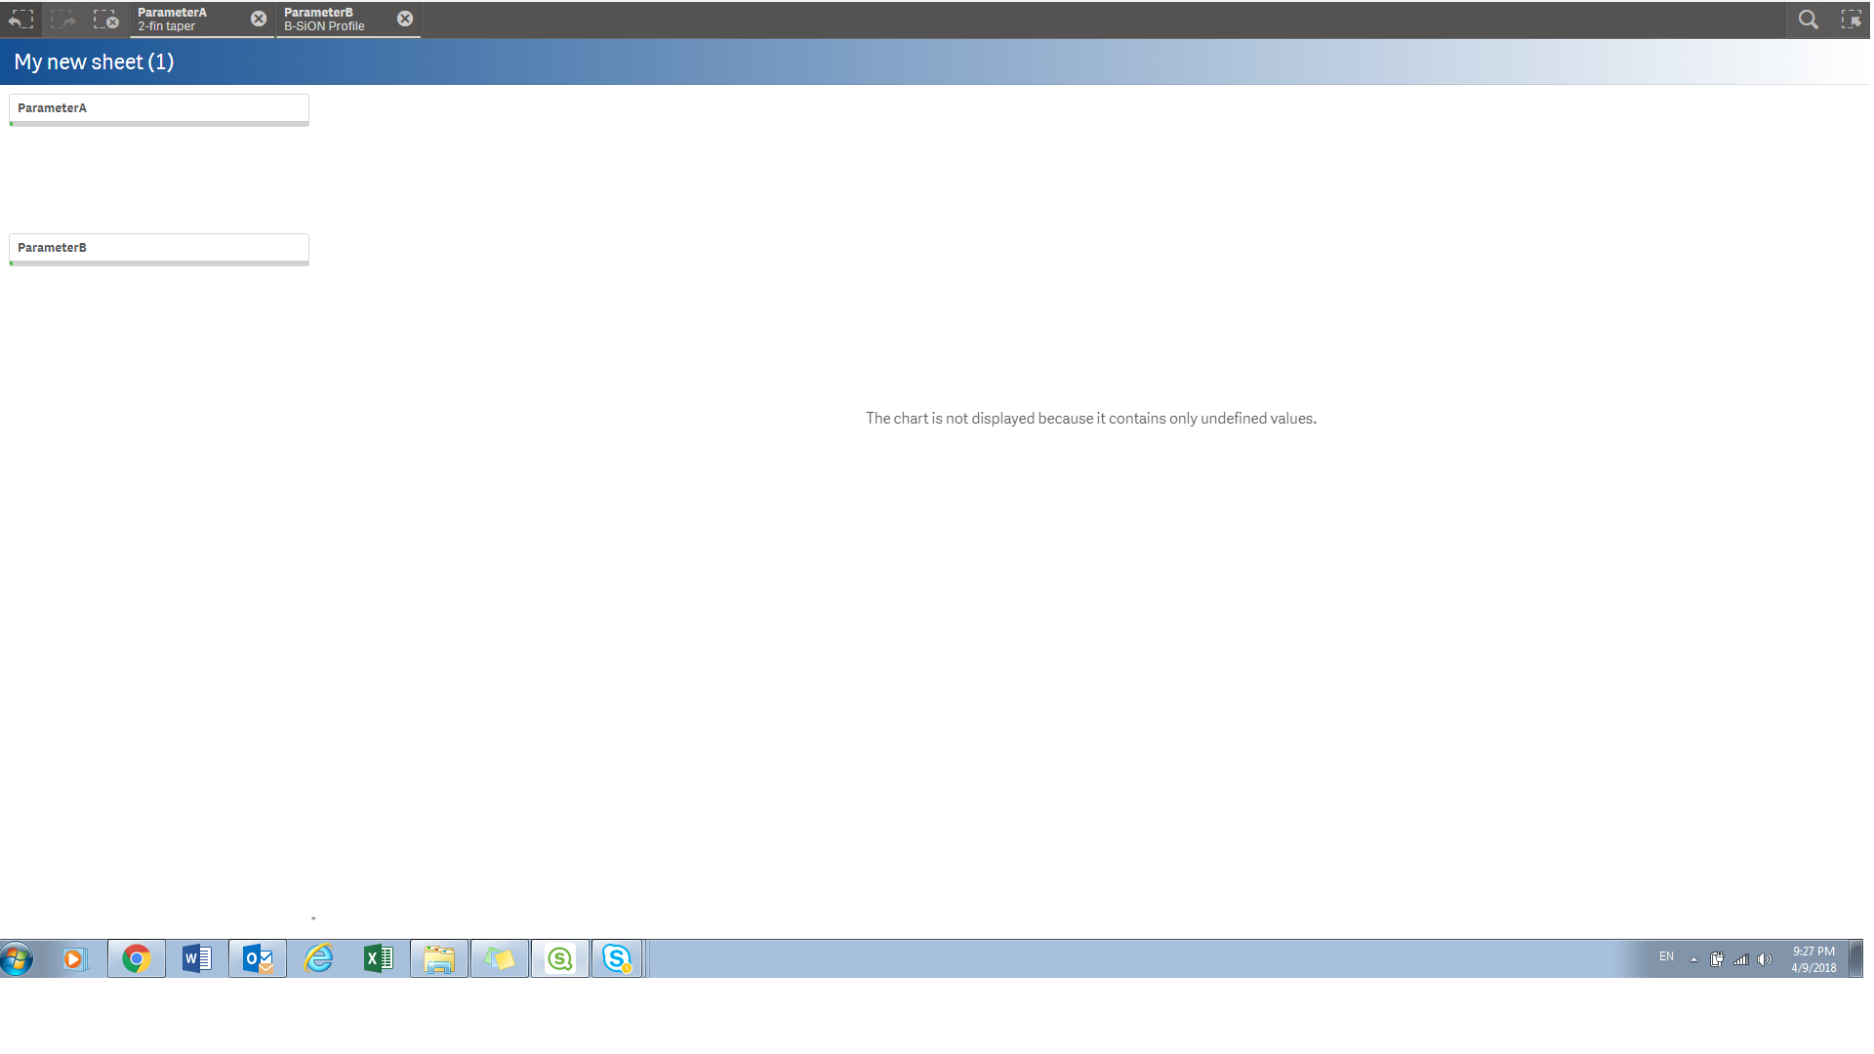Remove ParameterB B-SiON Profile selection
The image size is (1874, 1054).
(404, 19)
